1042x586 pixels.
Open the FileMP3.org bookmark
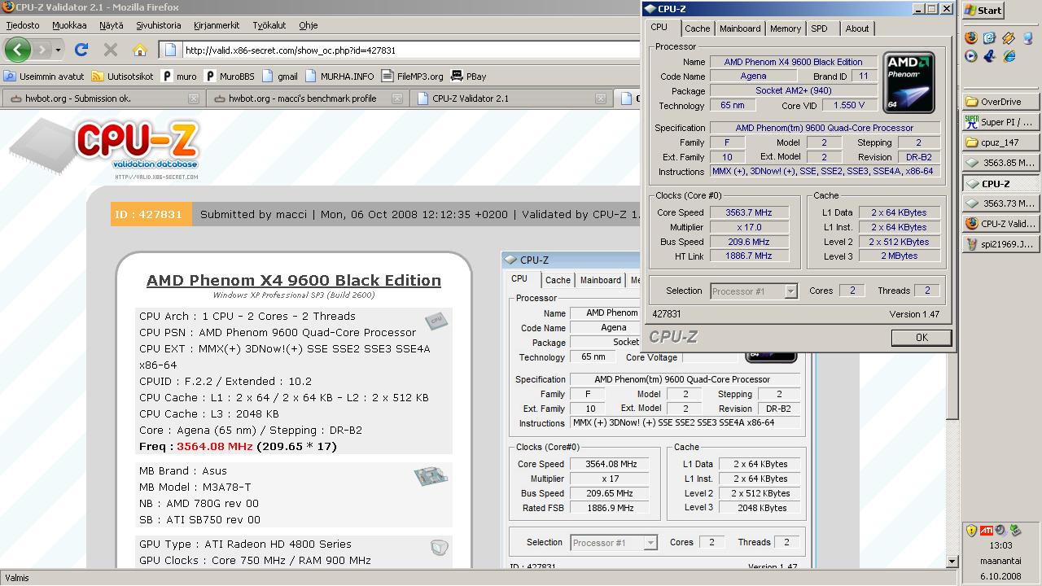click(x=413, y=76)
